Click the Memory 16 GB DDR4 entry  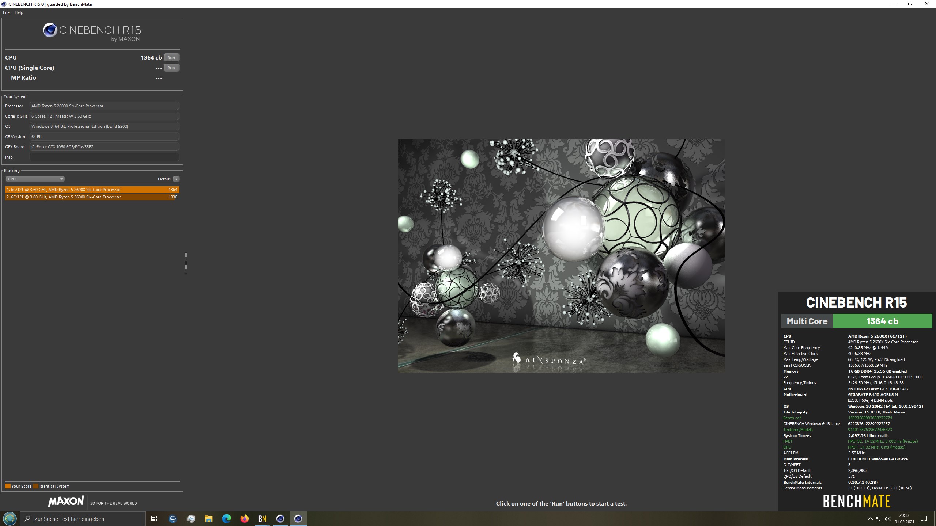click(877, 371)
